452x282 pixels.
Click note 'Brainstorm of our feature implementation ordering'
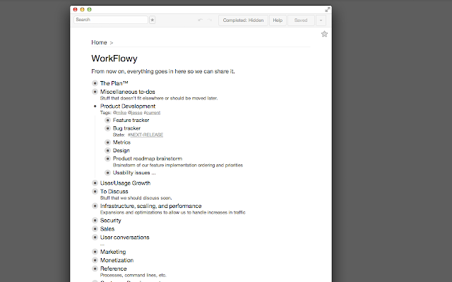pos(178,165)
